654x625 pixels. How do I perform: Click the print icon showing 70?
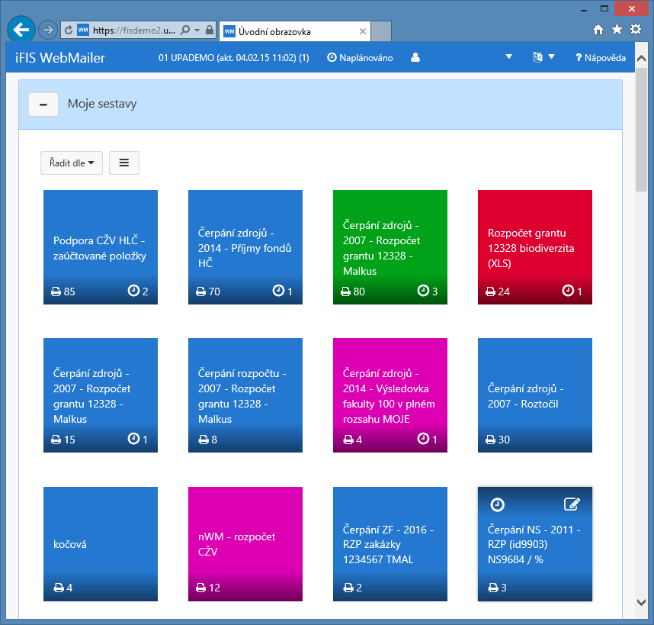(x=200, y=292)
